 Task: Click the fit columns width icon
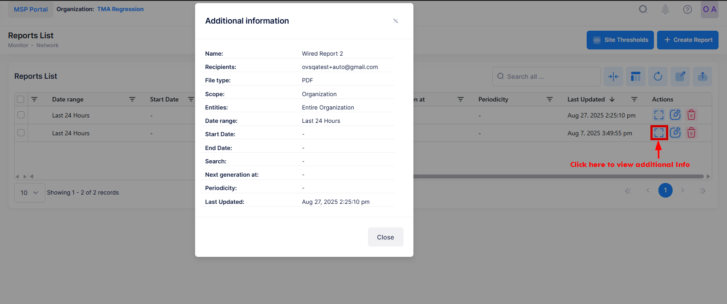tap(613, 77)
